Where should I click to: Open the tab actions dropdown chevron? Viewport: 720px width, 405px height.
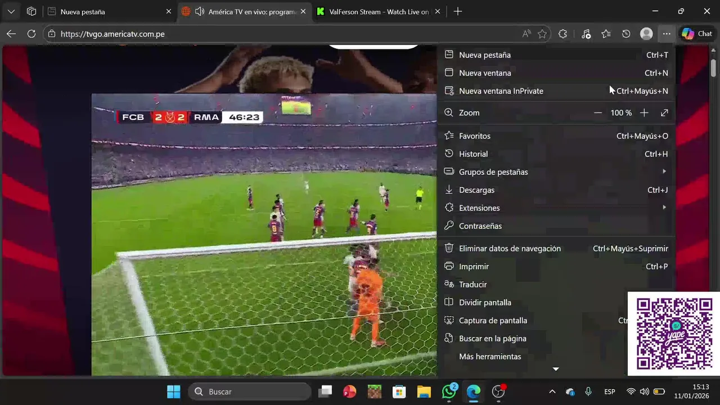pos(11,11)
